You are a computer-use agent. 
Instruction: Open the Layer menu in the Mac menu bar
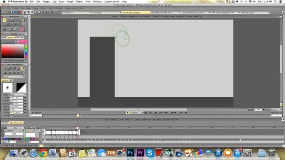(x=62, y=1)
